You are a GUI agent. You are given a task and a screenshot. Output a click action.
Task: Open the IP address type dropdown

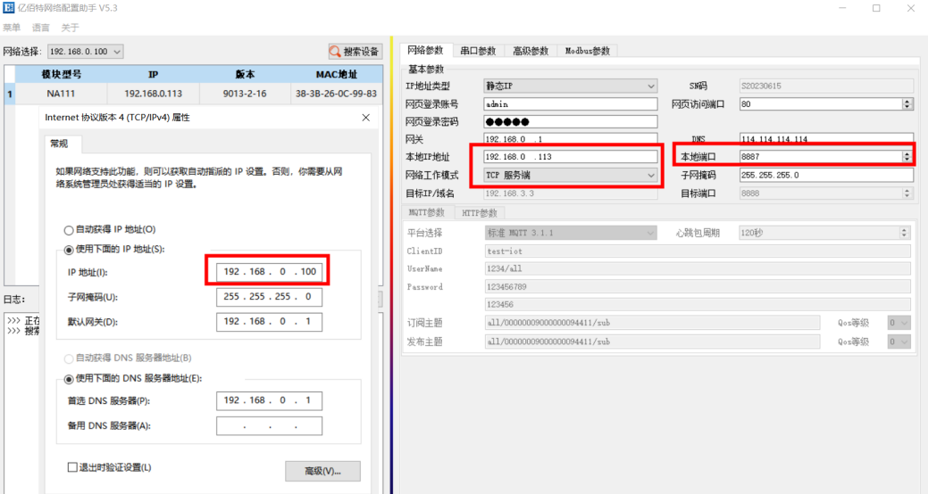tap(651, 86)
